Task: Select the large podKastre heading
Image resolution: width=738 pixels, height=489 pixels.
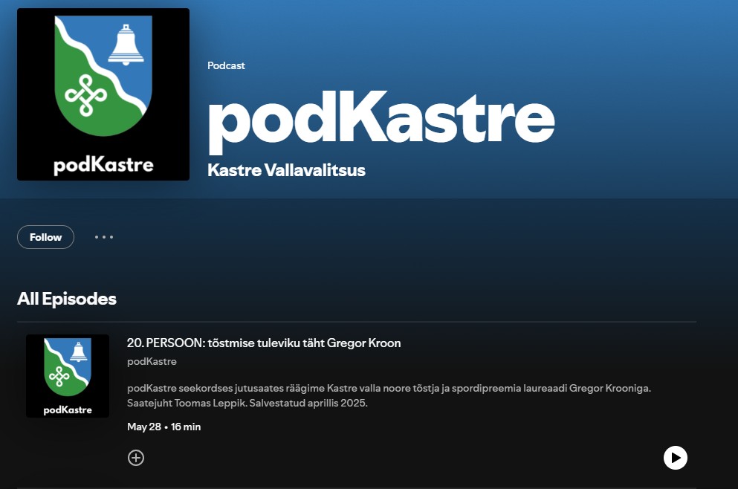Action: tap(381, 121)
